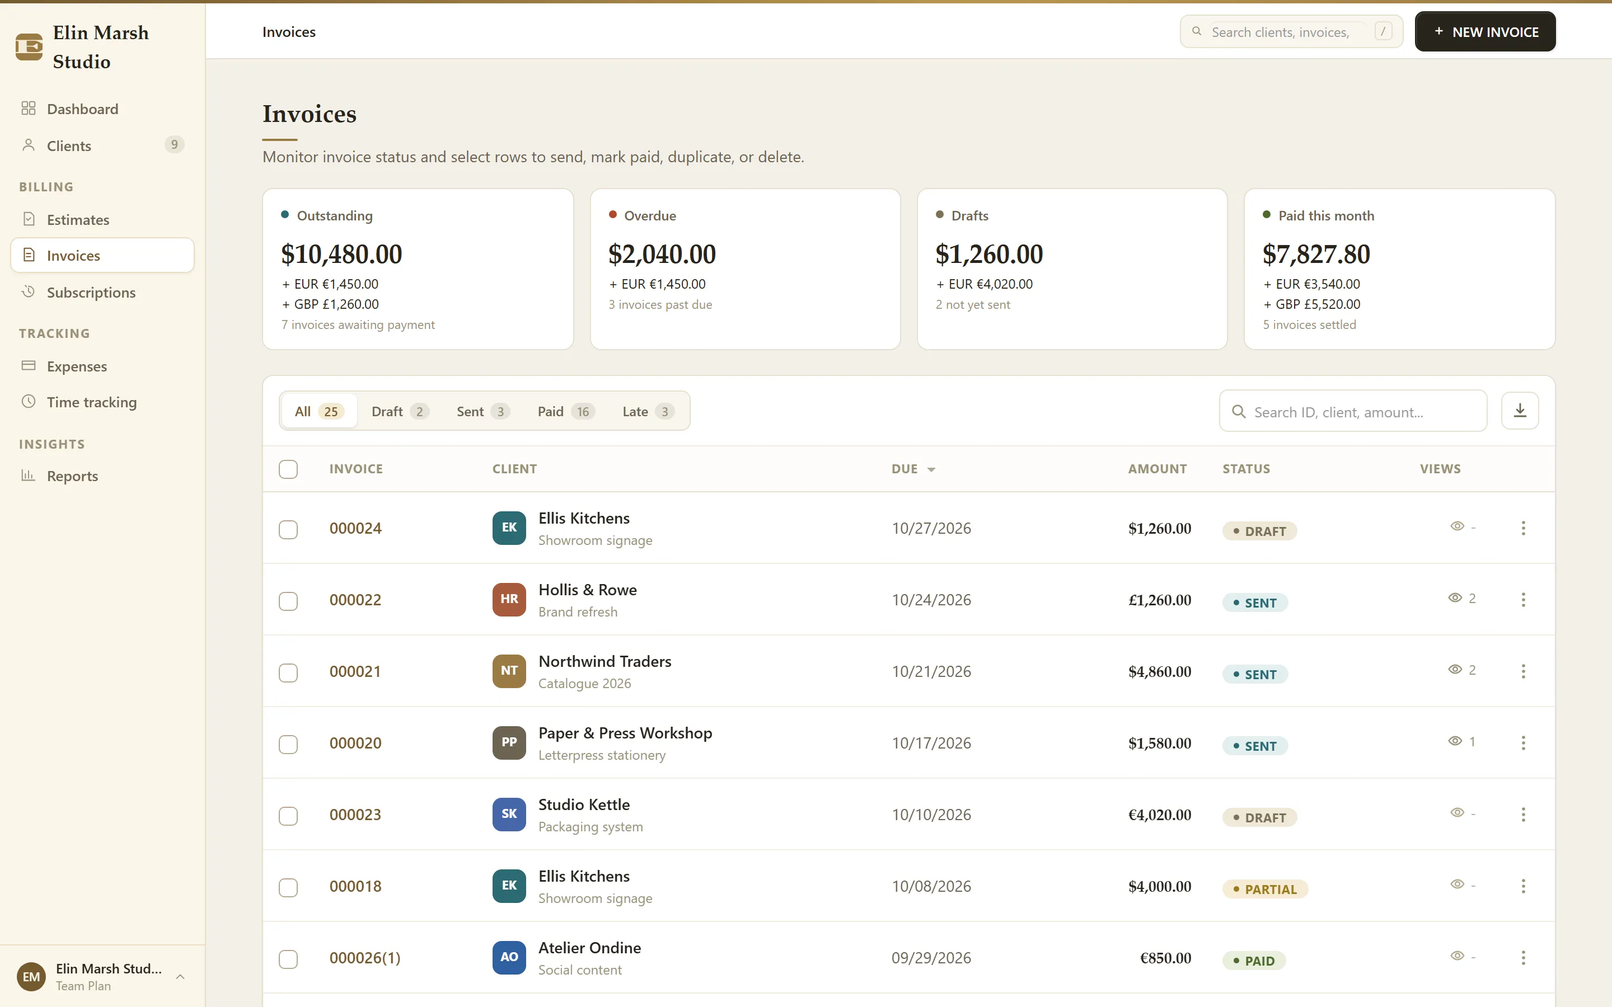
Task: Open Estimates under Billing
Action: (102, 219)
